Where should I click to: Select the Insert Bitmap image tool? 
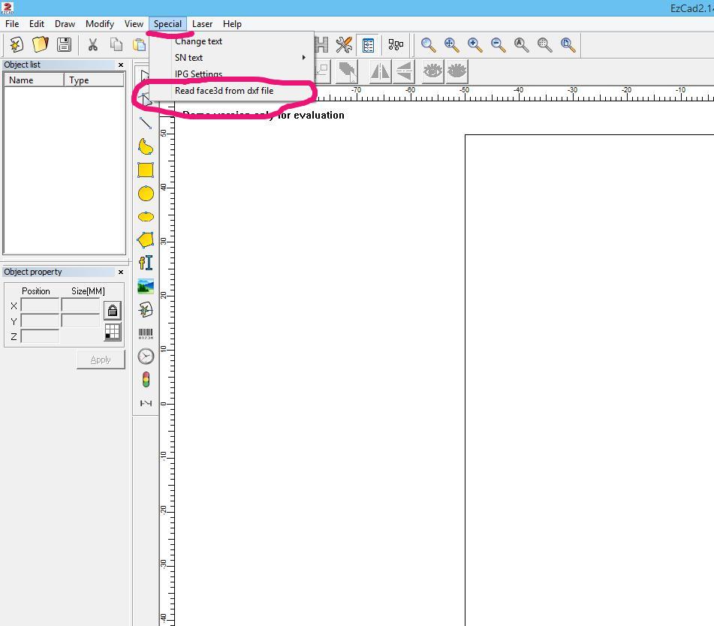point(146,286)
